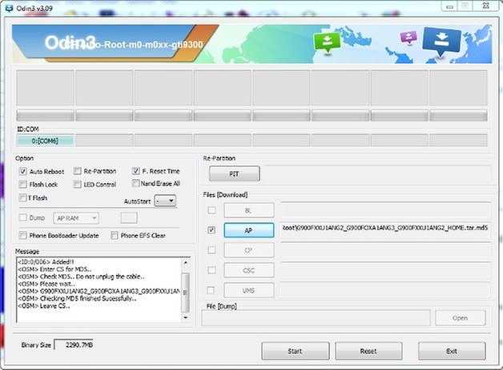
Task: Click the CSC file button
Action: tap(249, 270)
